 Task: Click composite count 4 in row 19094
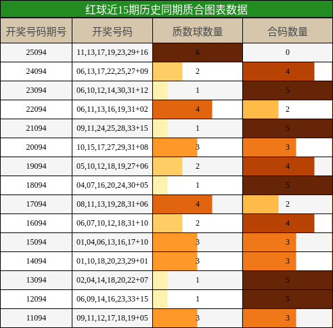pyautogui.click(x=288, y=166)
